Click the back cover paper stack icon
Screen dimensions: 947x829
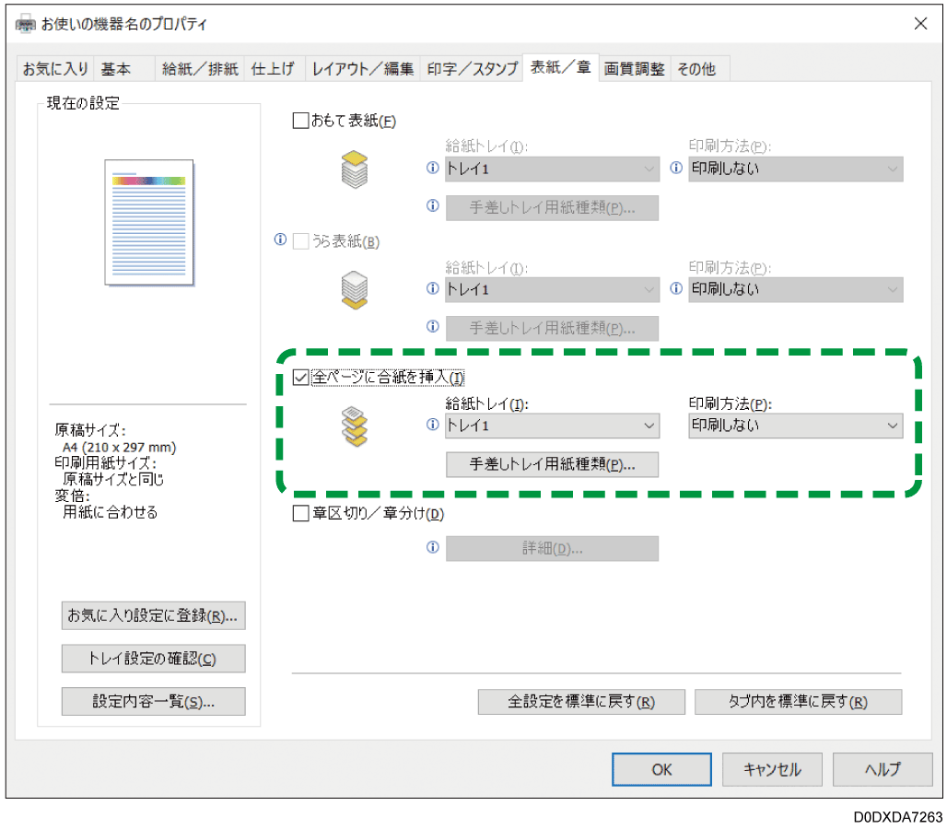[355, 288]
